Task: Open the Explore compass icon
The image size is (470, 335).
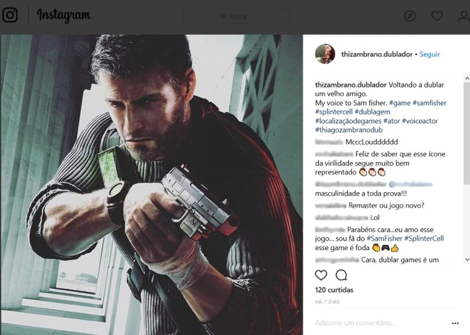Action: pyautogui.click(x=410, y=16)
